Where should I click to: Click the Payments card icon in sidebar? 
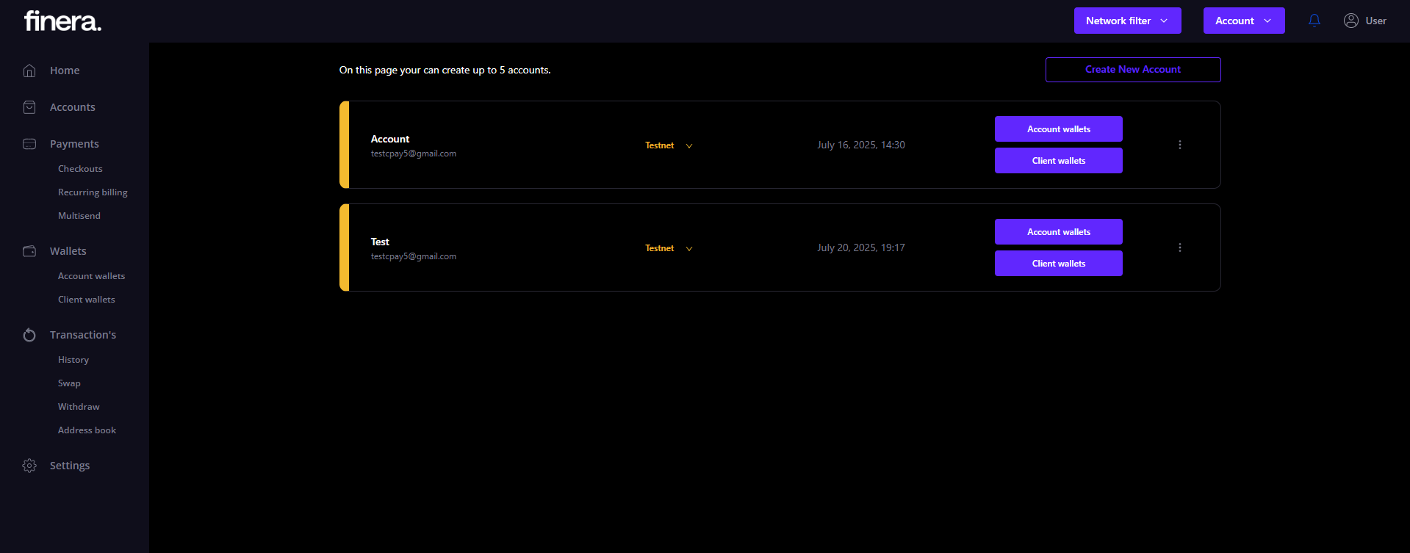coord(29,144)
